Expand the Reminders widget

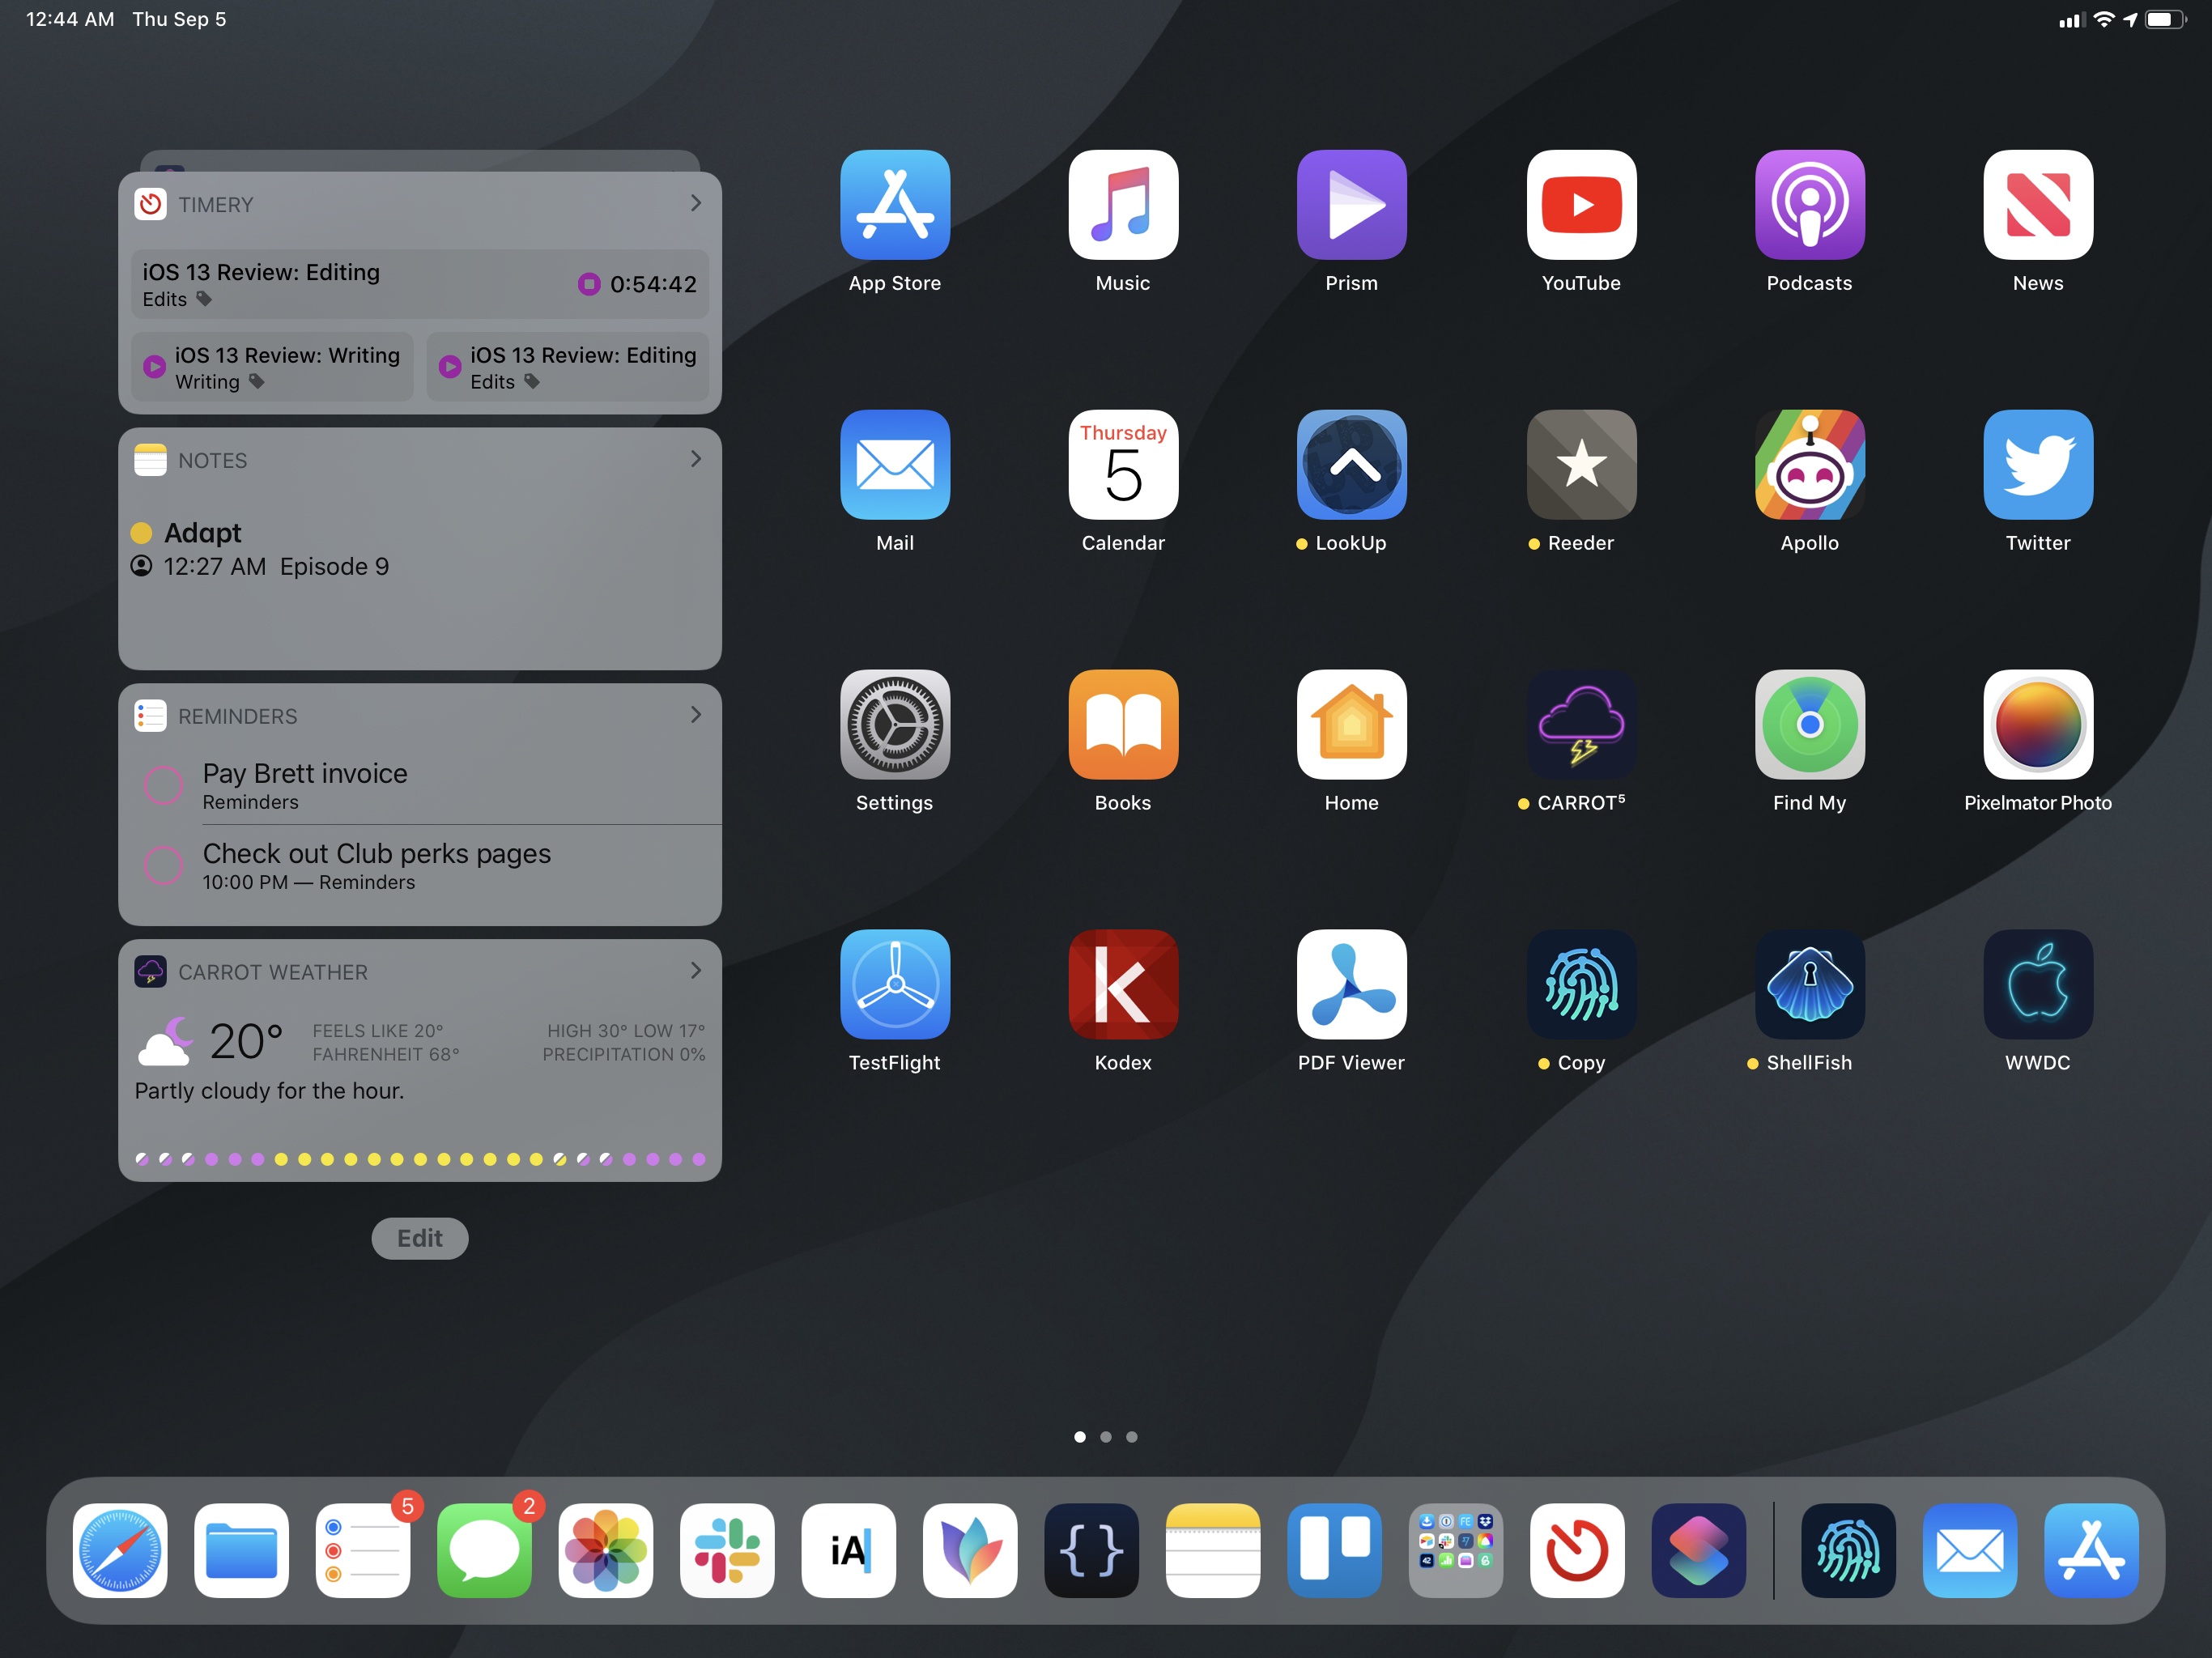point(696,715)
